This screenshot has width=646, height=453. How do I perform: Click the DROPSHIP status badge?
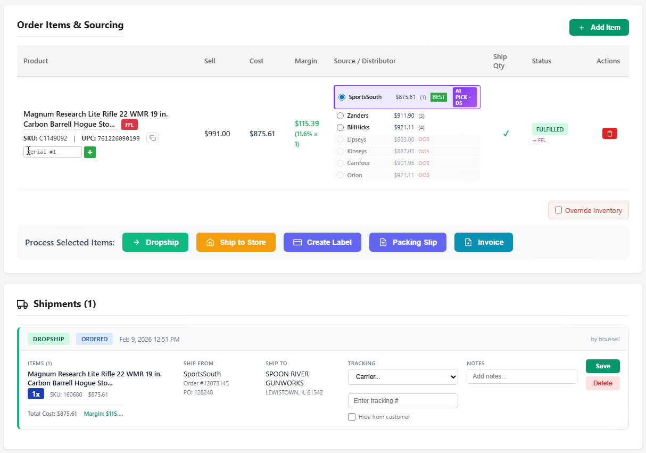tap(48, 339)
